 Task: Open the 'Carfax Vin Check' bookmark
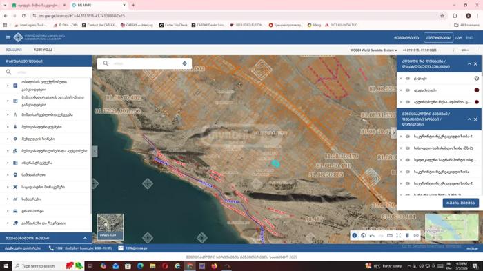173,25
